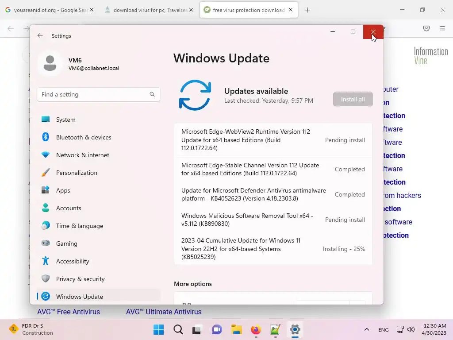Click Settings gear on taskbar
This screenshot has height=340, width=453.
[295, 329]
